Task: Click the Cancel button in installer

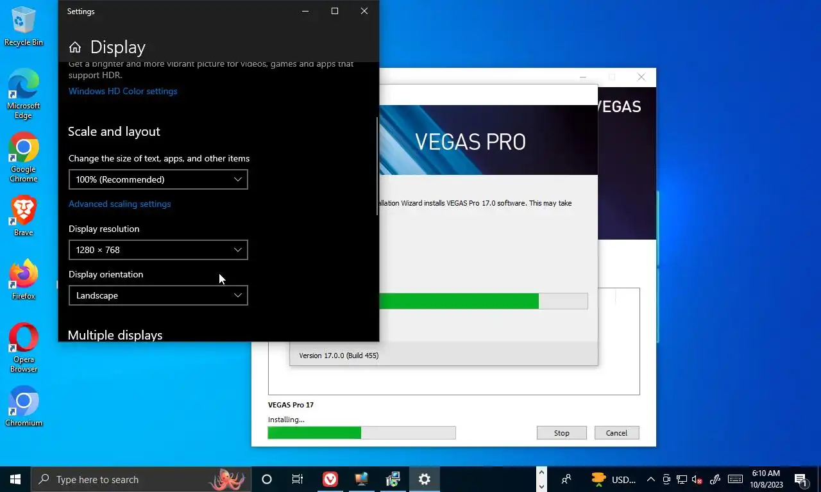Action: point(616,433)
